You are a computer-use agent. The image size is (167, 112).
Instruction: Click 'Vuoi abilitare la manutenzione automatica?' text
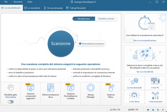[x=145, y=35]
